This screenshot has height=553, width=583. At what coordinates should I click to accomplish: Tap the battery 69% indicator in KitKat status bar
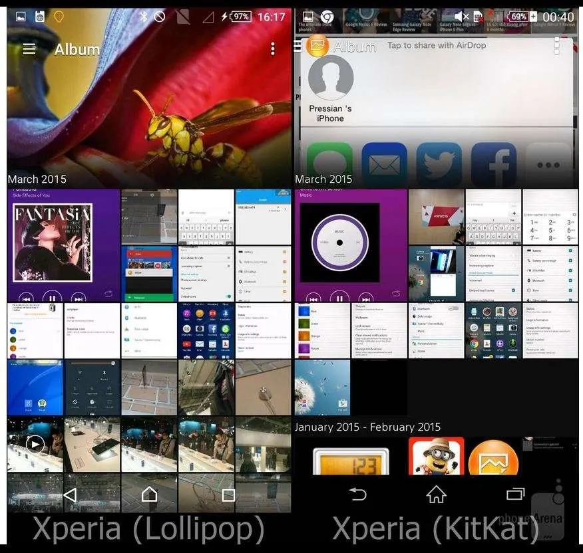pos(518,17)
